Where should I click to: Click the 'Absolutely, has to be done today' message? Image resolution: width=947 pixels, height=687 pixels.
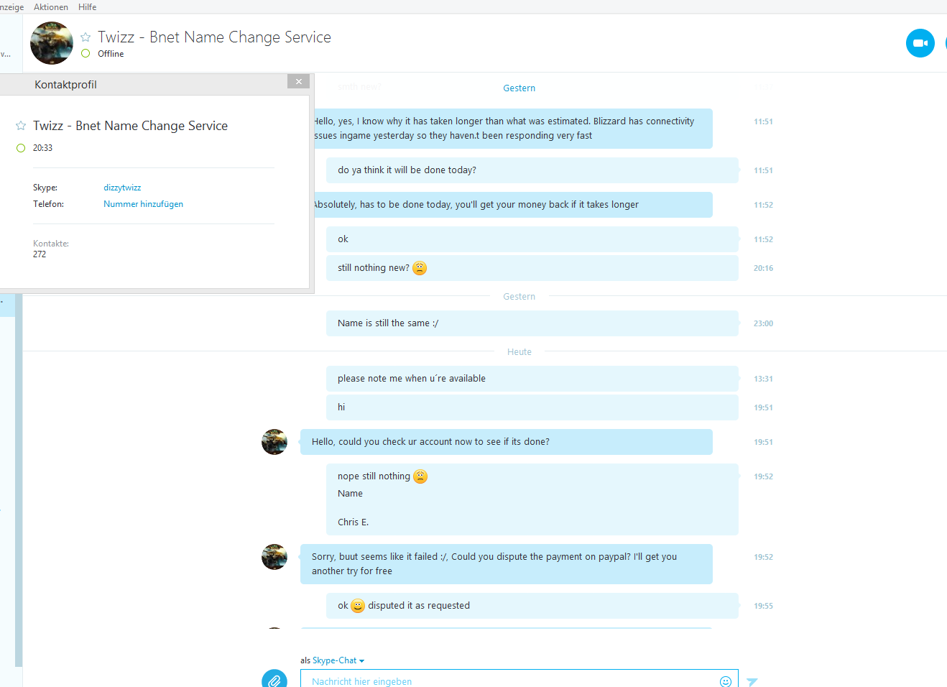pos(512,205)
